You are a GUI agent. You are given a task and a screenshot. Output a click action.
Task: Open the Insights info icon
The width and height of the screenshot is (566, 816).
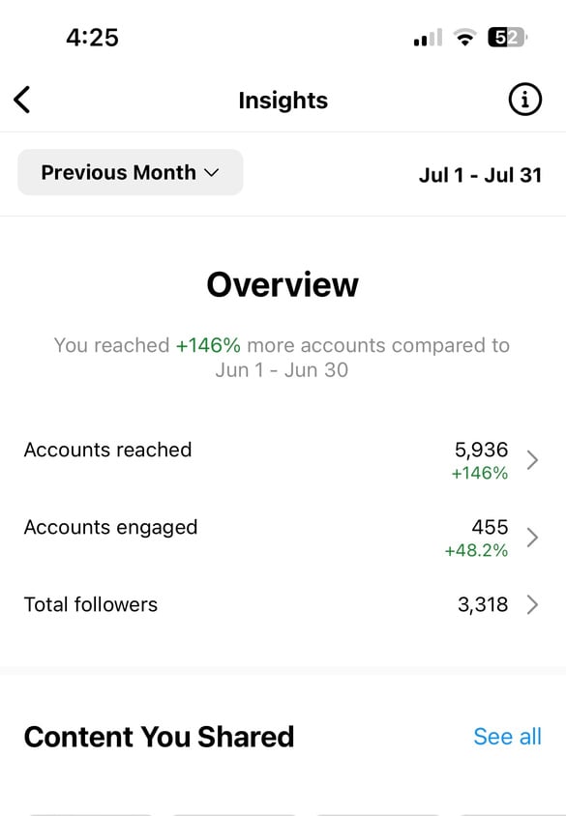click(x=524, y=100)
